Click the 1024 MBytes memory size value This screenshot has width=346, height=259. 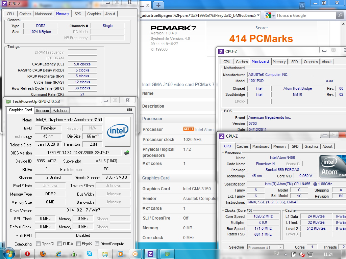pos(41,32)
